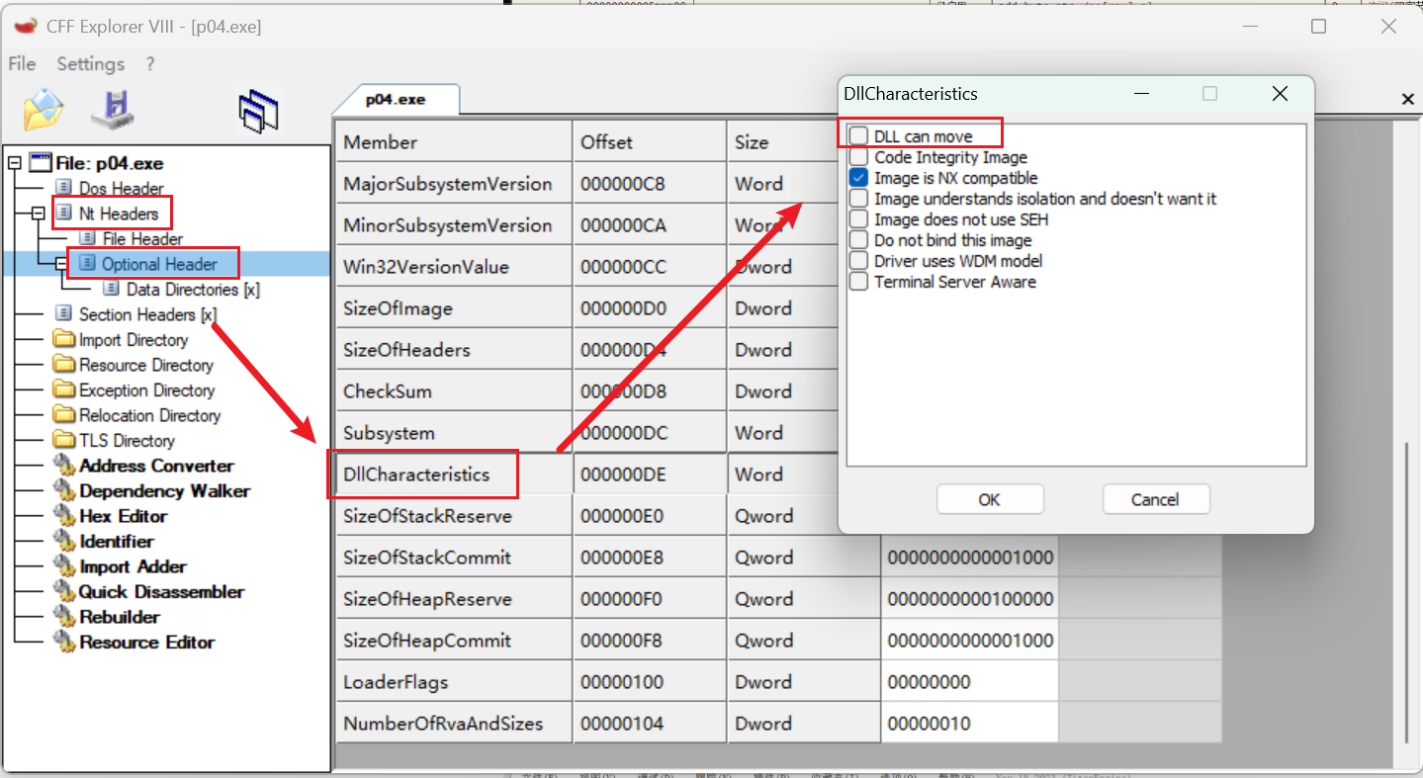
Task: Cancel the DllCharacteristics dialog
Action: 1155,499
